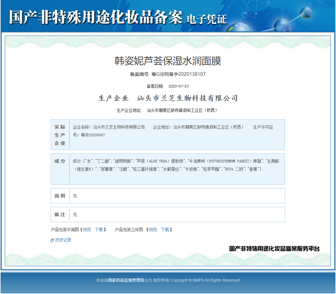Select filing number 粤G妆网备字2020138107
Image resolution: width=336 pixels, height=294 pixels.
(179, 74)
